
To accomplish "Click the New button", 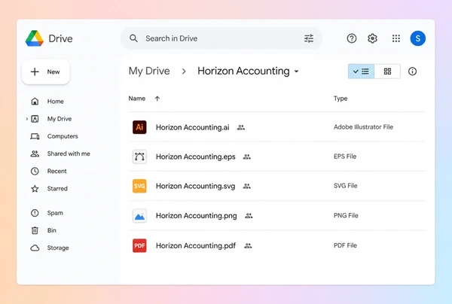I will tap(46, 71).
